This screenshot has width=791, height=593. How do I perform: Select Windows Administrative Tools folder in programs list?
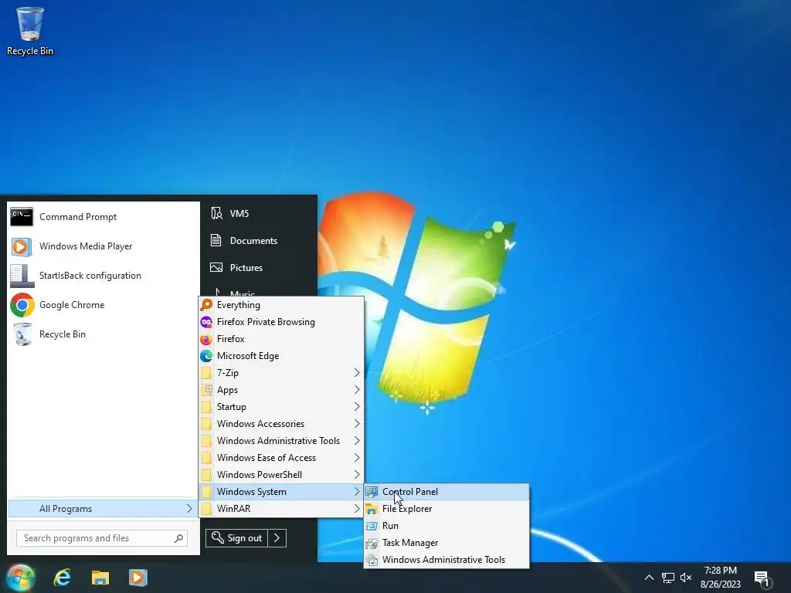[x=281, y=441]
